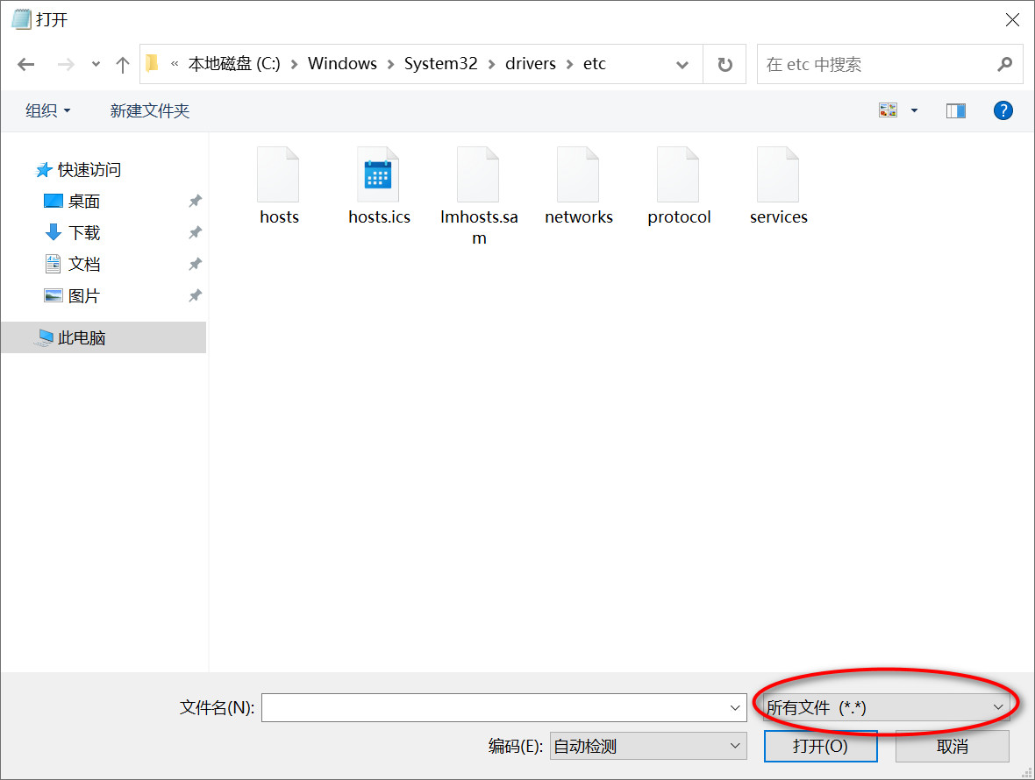
Task: Select the services file icon
Action: tap(778, 174)
